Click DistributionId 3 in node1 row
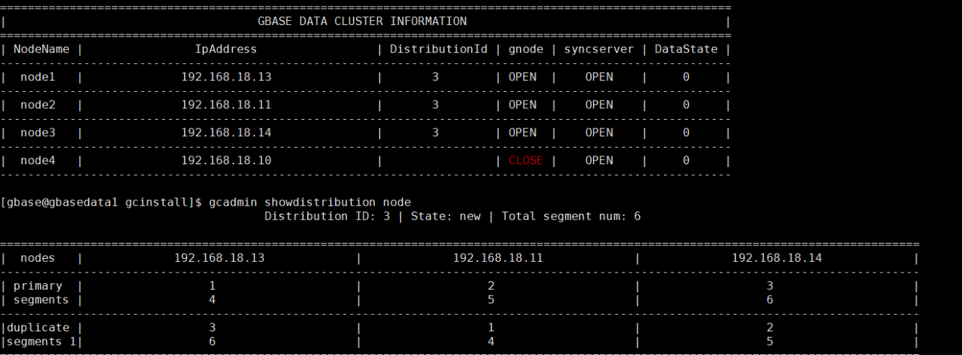 point(435,77)
